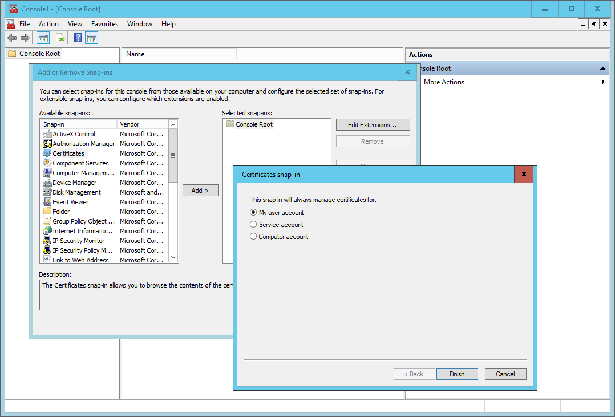
Task: Click the Component Services snap-in icon
Action: point(48,163)
